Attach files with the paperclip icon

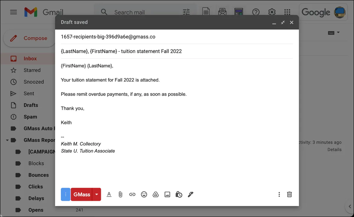(120, 194)
